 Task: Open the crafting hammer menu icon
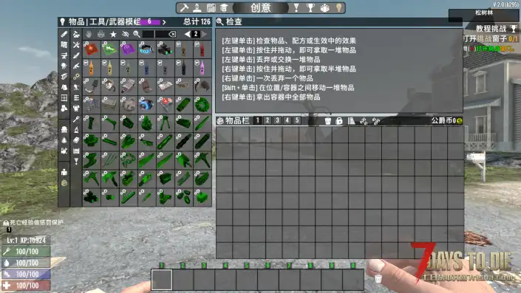point(184,8)
